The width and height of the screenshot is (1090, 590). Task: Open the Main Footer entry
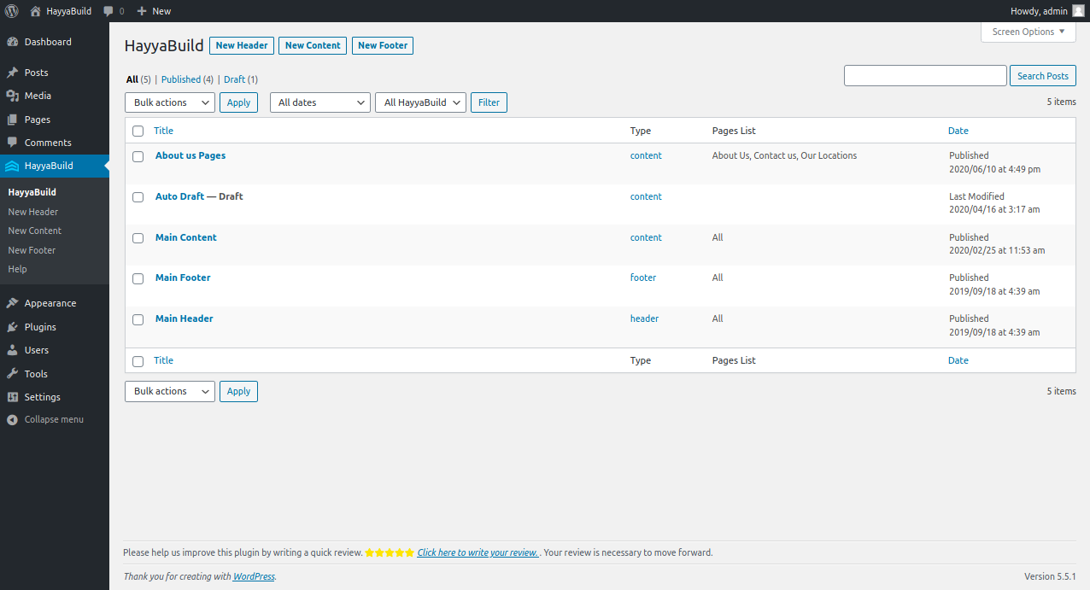point(183,277)
